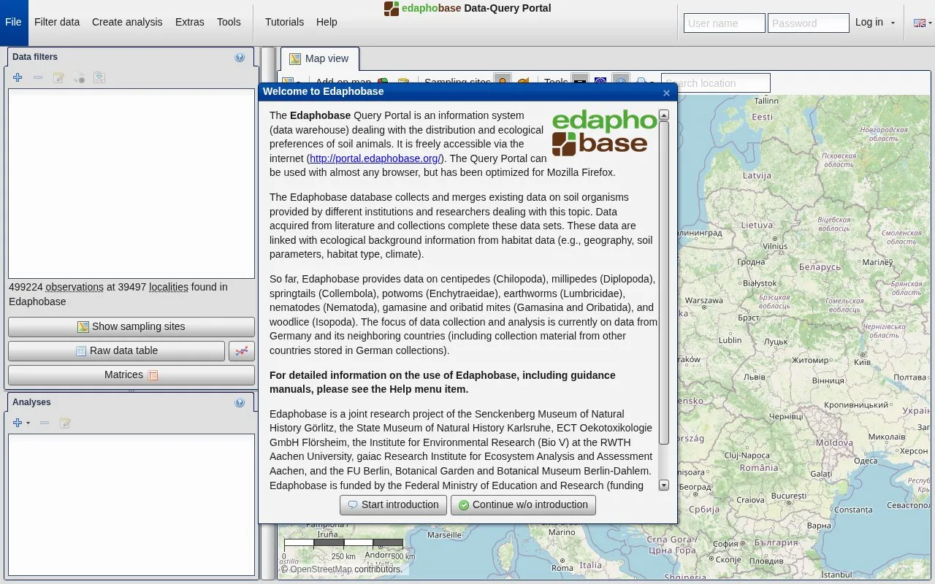The width and height of the screenshot is (935, 584).
Task: Open the Data filters help icon
Action: click(240, 57)
